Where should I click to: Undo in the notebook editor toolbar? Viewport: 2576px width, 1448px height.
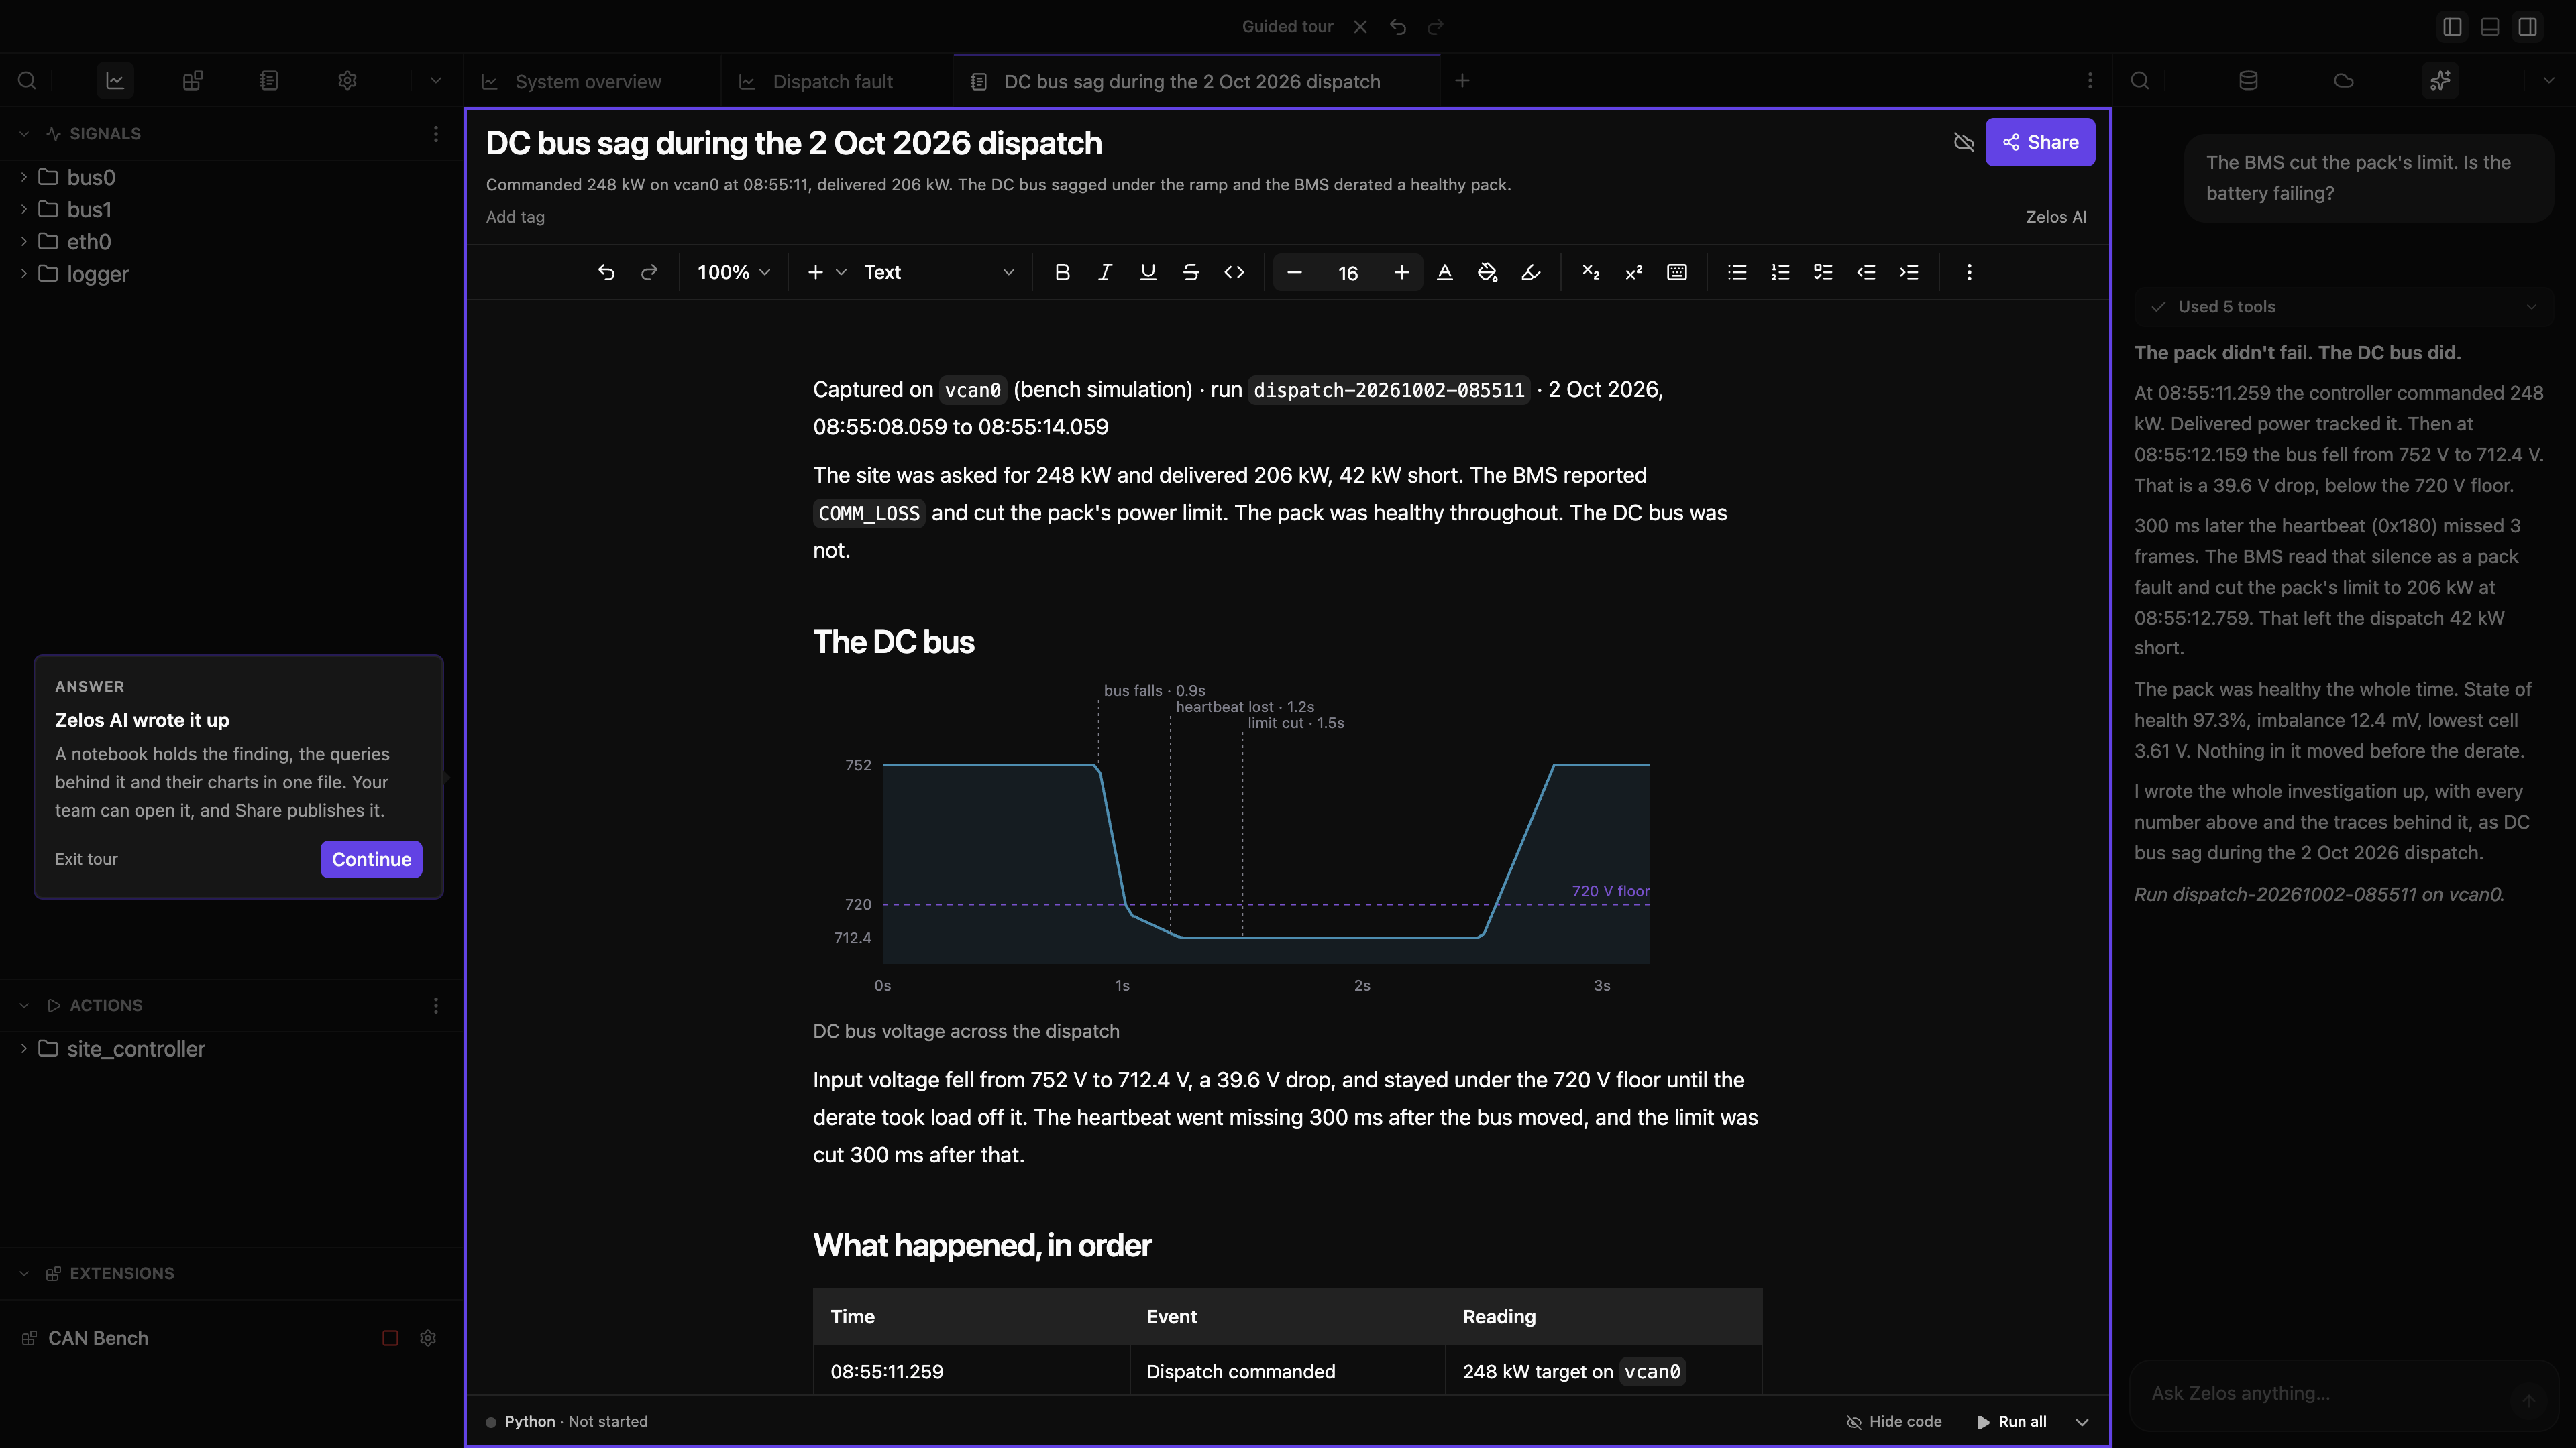pos(606,271)
